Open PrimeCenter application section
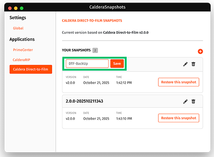This screenshot has width=214, height=157. point(23,50)
